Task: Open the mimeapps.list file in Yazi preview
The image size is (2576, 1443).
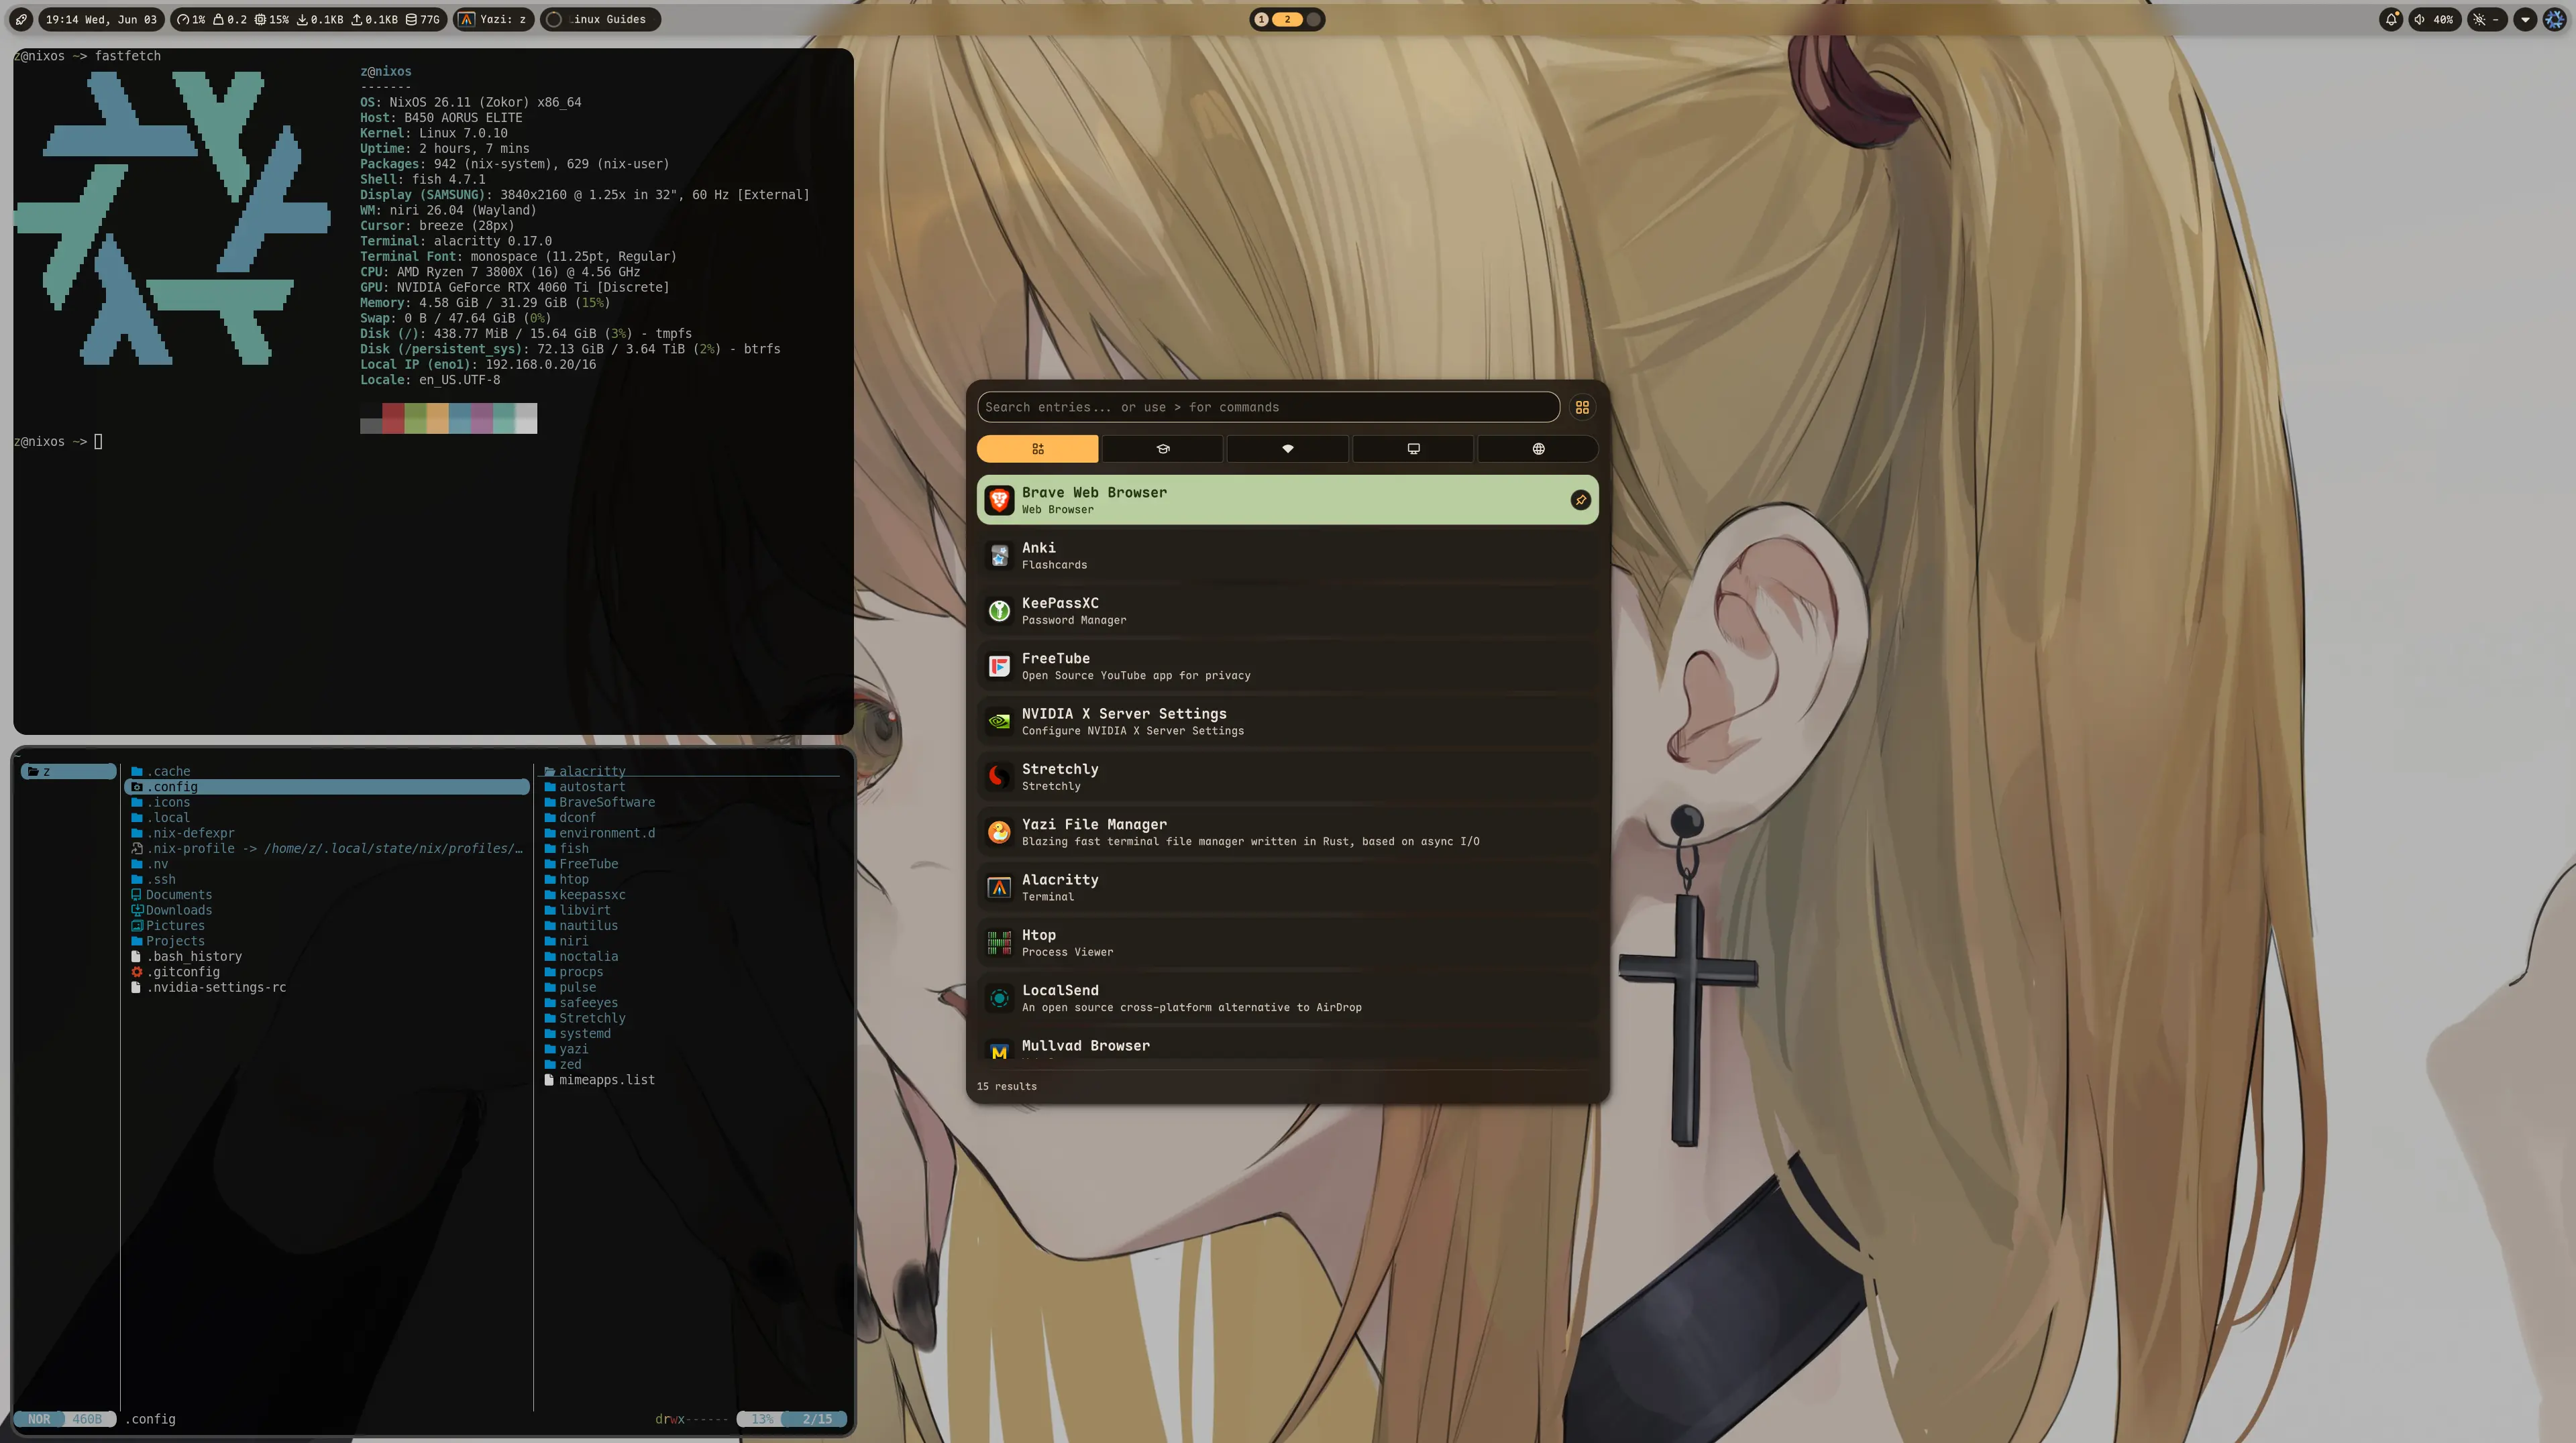Action: click(599, 1080)
